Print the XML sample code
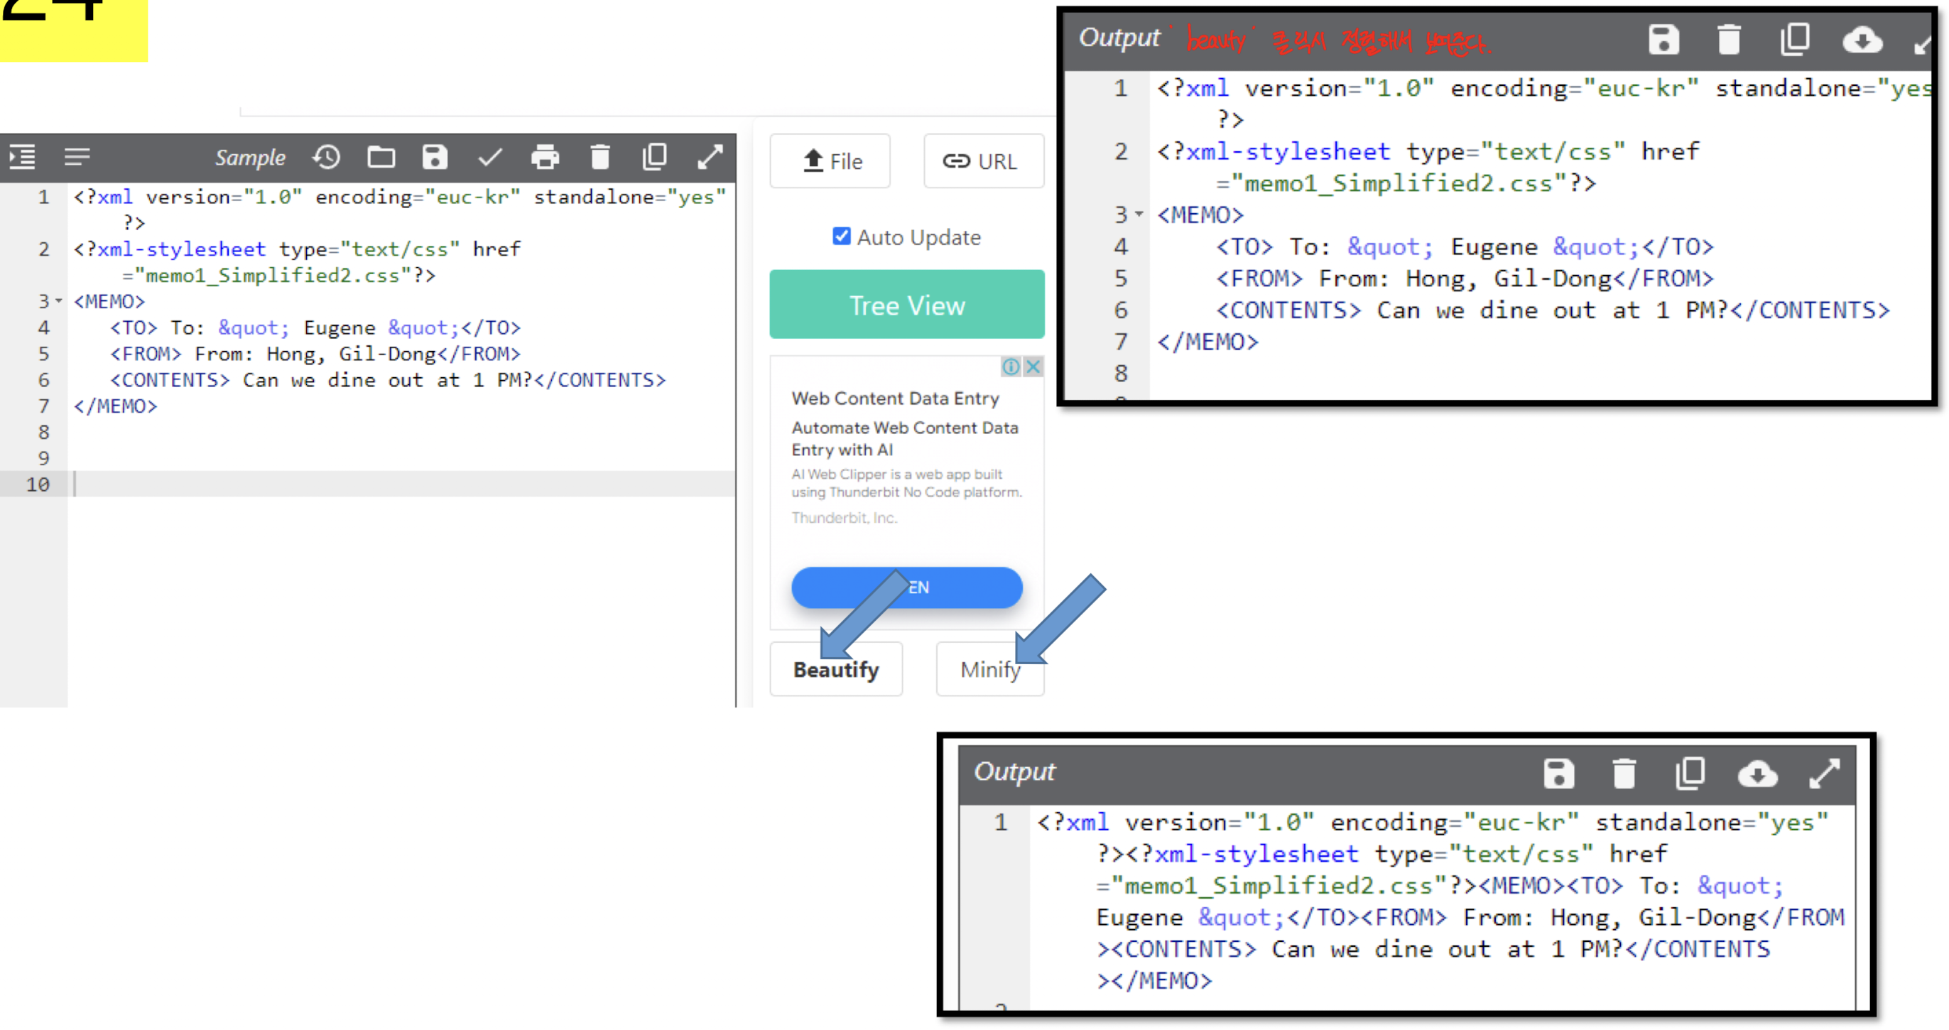The image size is (1949, 1030). (x=546, y=158)
